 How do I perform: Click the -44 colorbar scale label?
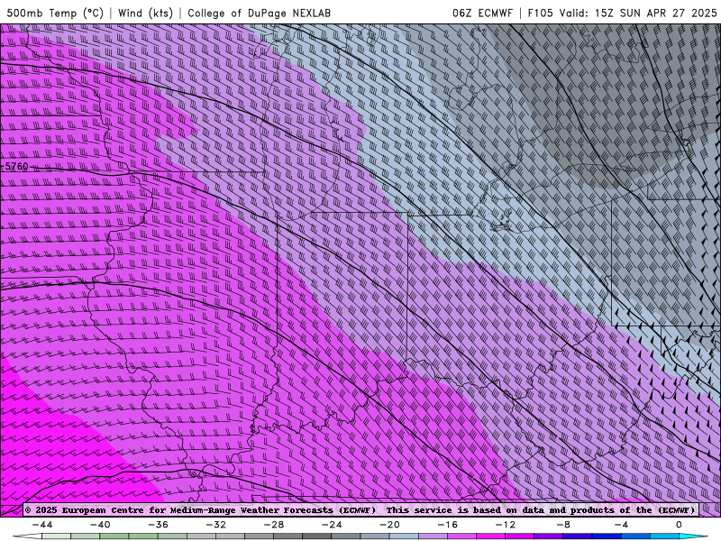coord(42,525)
